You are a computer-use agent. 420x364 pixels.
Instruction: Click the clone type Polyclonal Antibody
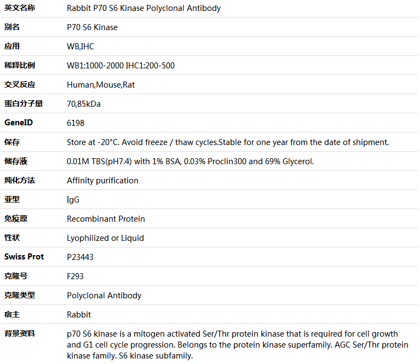104,296
